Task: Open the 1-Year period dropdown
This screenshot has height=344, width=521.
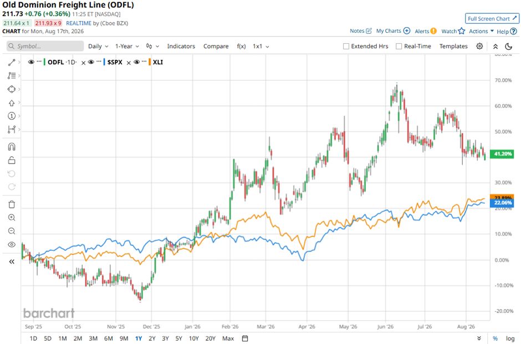Action: [127, 46]
